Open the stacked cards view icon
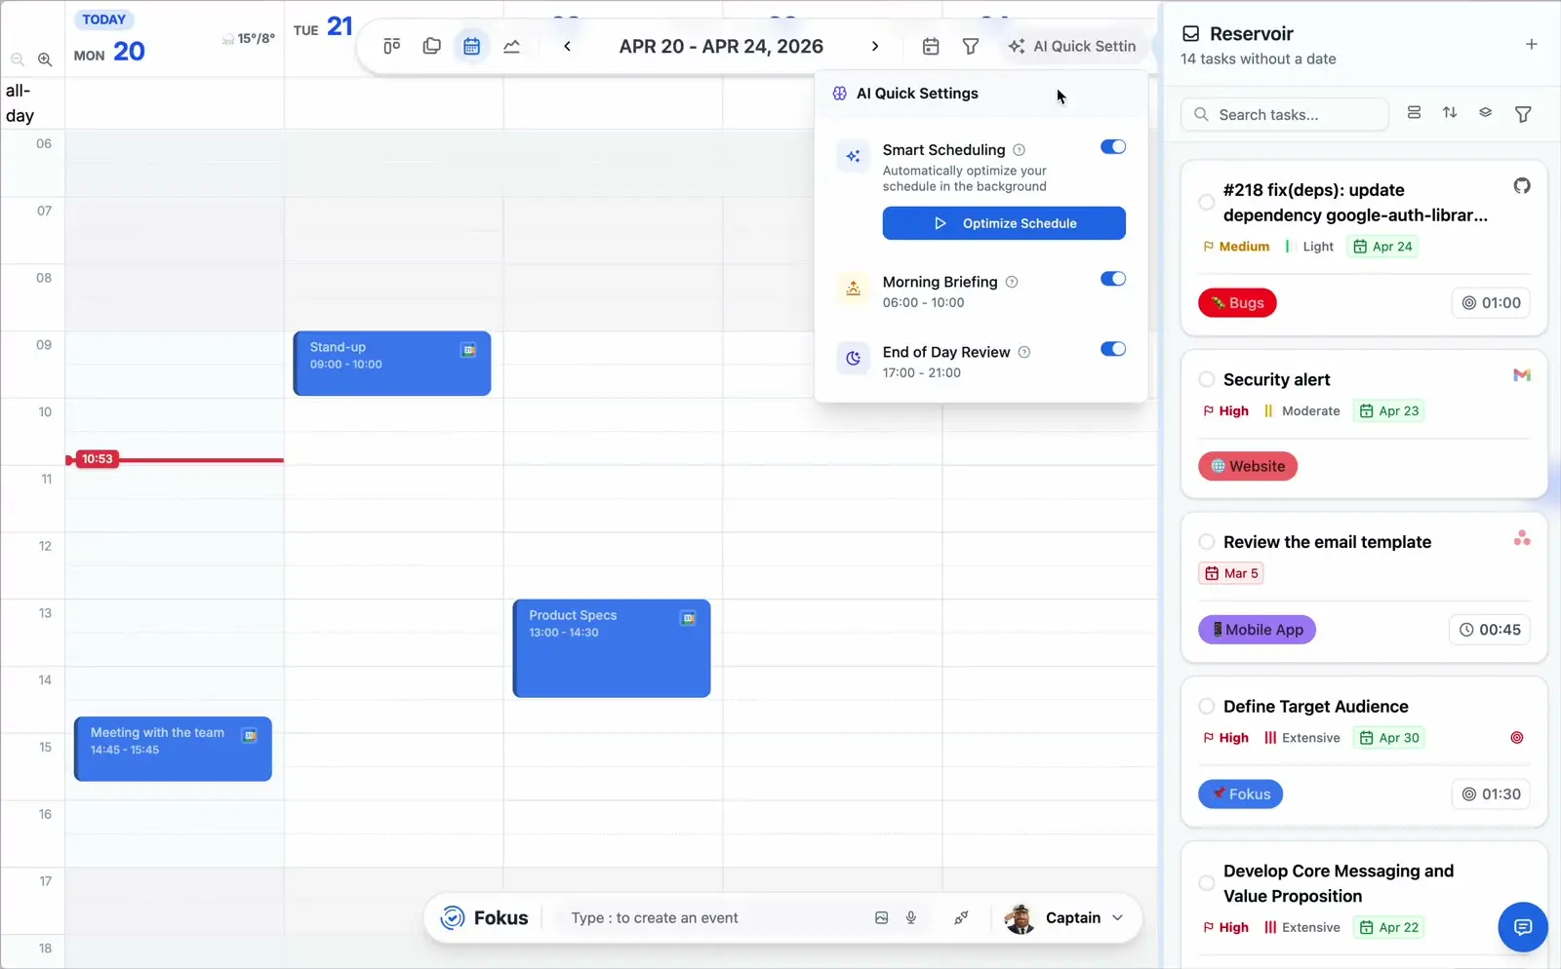The image size is (1561, 969). 432,46
